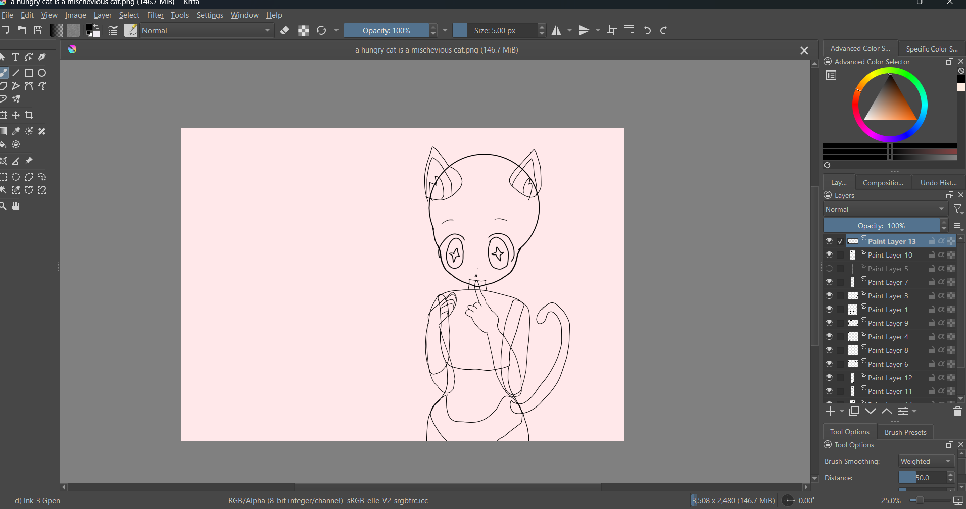The height and width of the screenshot is (509, 966).
Task: Open the Filter menu
Action: tap(155, 15)
